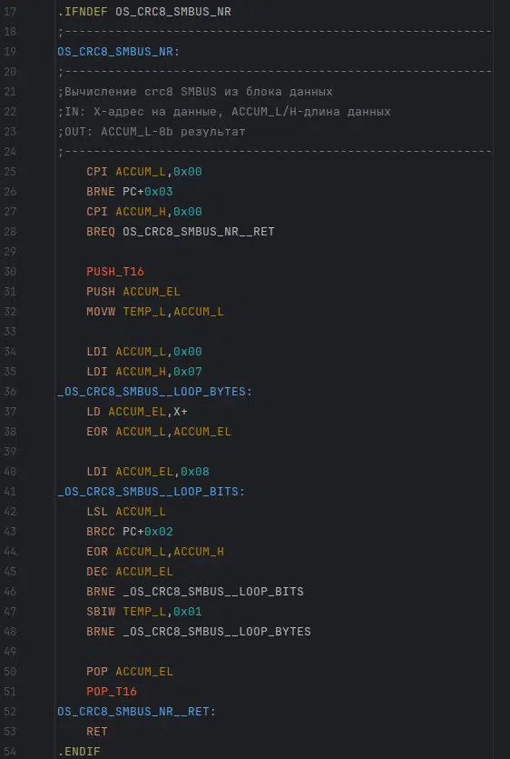Click the BREQ OS_CRC8_SMBUS_NR__RET jump target
Screen dimensions: 510x759
click(199, 232)
